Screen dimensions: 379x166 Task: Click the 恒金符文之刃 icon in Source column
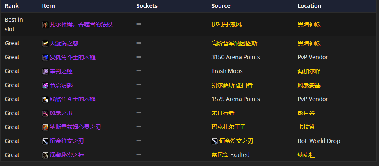pyautogui.click(x=215, y=141)
